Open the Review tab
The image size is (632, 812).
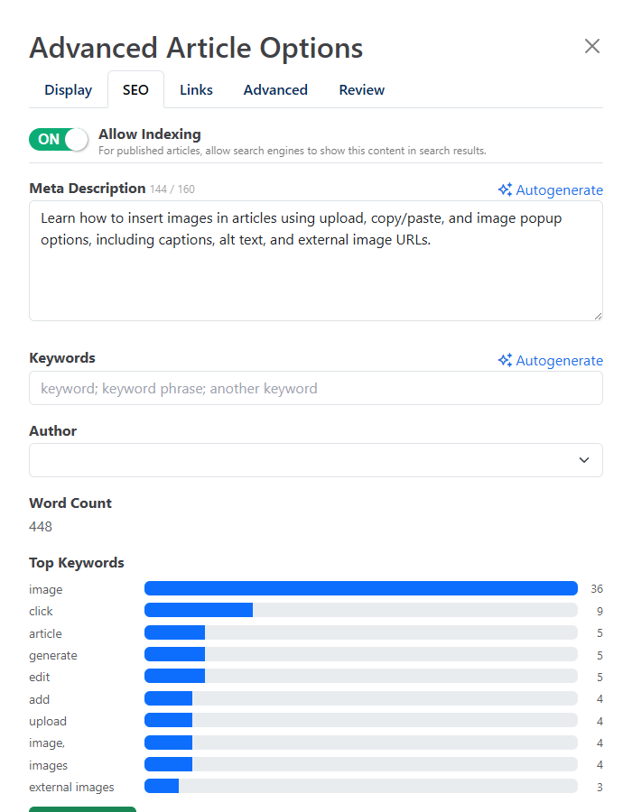click(361, 89)
